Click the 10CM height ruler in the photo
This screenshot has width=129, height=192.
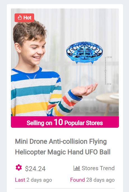pyautogui.click(x=107, y=71)
